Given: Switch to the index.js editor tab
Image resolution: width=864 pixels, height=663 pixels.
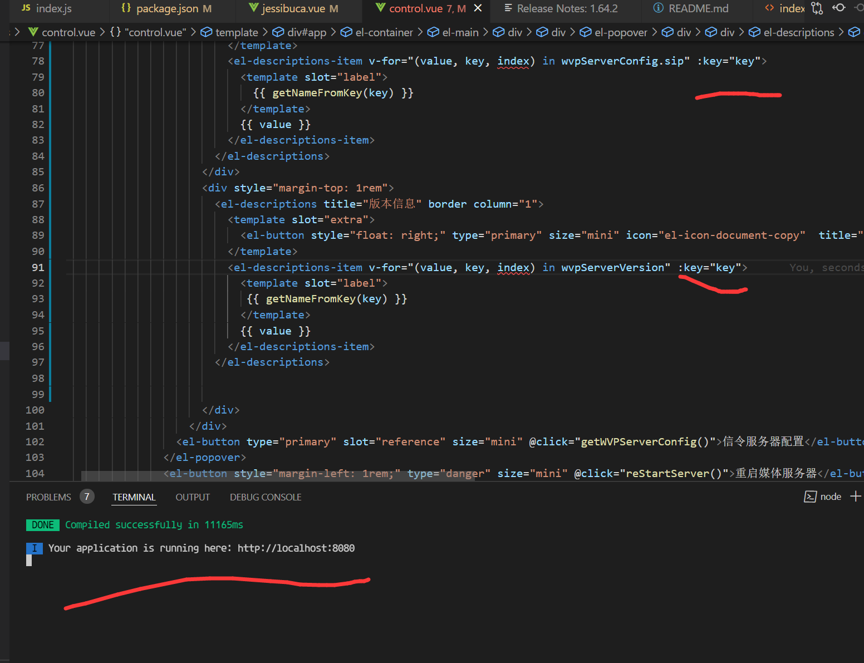Looking at the screenshot, I should click(x=53, y=8).
